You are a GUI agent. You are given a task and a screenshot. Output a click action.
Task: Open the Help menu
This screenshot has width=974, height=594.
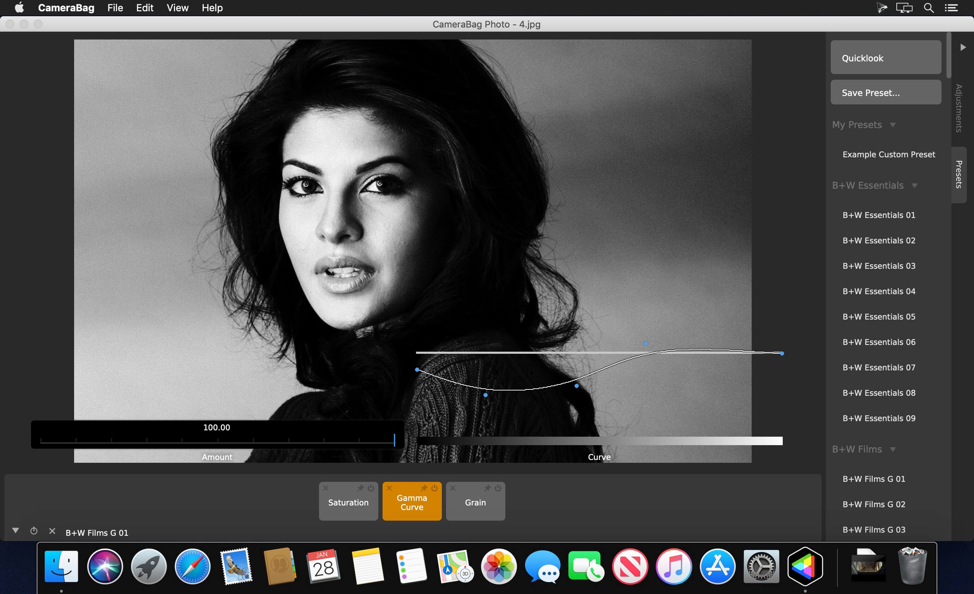coord(212,8)
